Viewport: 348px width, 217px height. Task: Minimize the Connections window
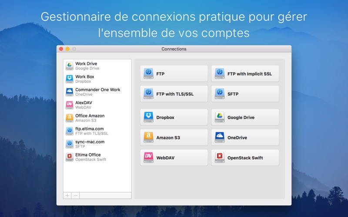coord(67,49)
